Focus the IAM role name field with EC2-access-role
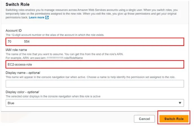Image resolution: width=194 pixels, height=130 pixels. pos(95,64)
